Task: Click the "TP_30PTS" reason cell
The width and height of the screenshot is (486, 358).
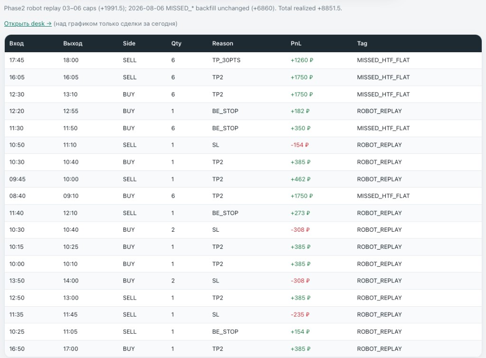Action: (x=226, y=60)
